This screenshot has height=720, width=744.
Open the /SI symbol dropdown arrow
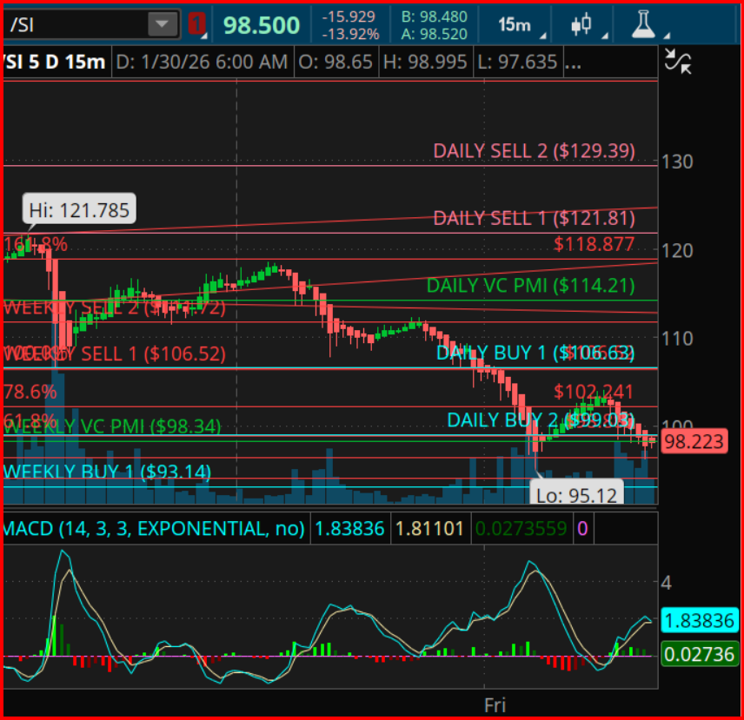click(x=163, y=24)
